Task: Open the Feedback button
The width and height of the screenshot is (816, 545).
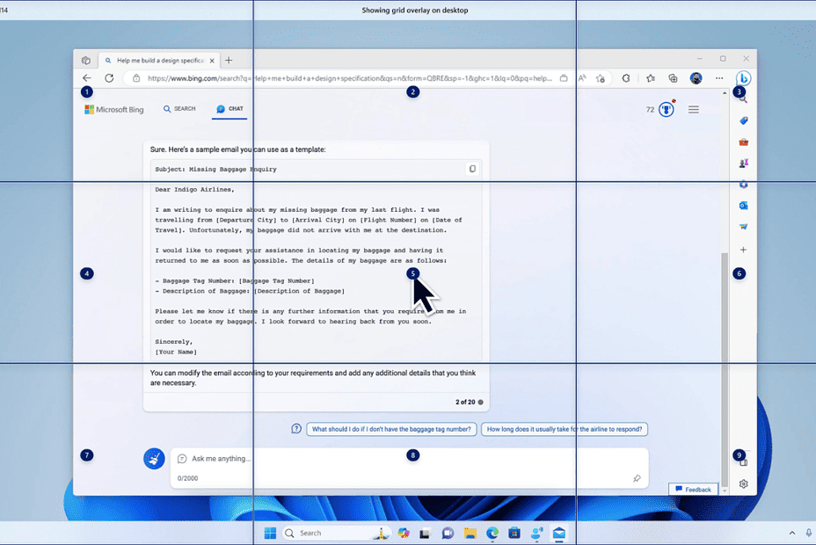Action: (x=694, y=490)
